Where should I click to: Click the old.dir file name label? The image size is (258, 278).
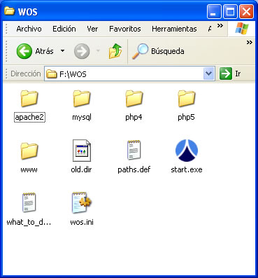(81, 169)
